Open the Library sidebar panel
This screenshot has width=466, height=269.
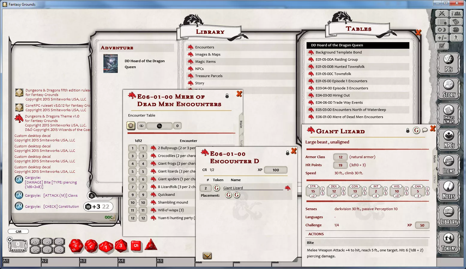(x=449, y=216)
